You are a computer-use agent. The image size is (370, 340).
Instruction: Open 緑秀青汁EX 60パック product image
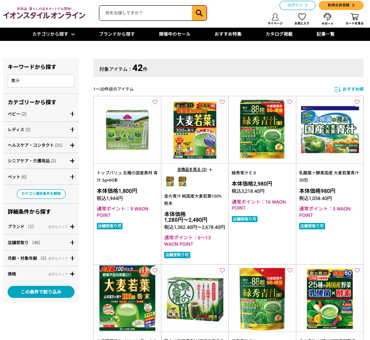[262, 129]
